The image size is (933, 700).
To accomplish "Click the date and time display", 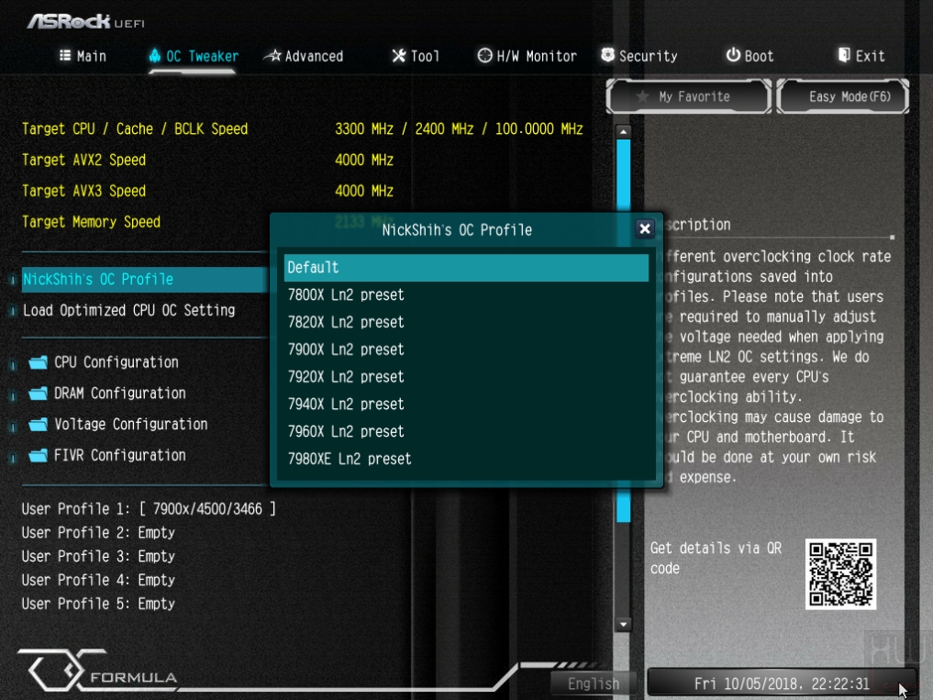I will 782,683.
